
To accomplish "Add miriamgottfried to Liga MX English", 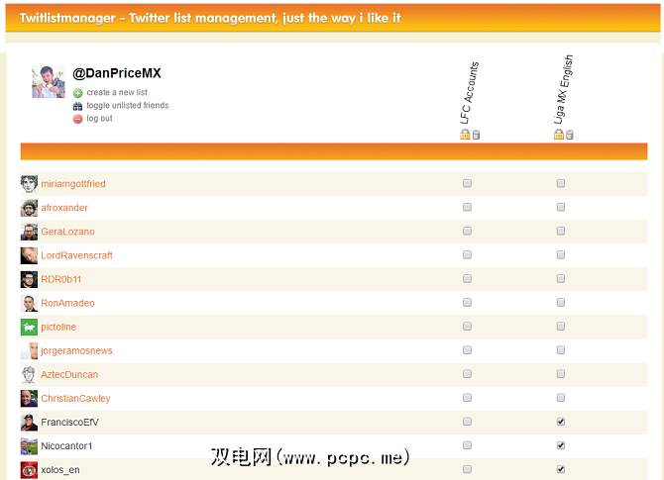I will (561, 183).
